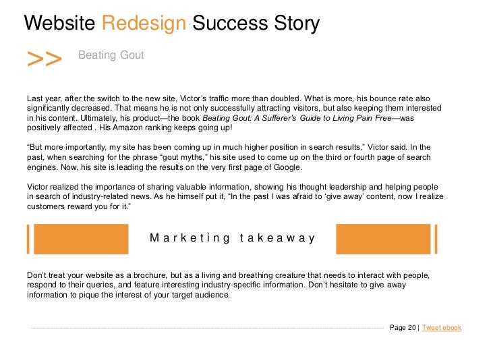Click the left large orange block
The image size is (491, 340).
click(81, 239)
